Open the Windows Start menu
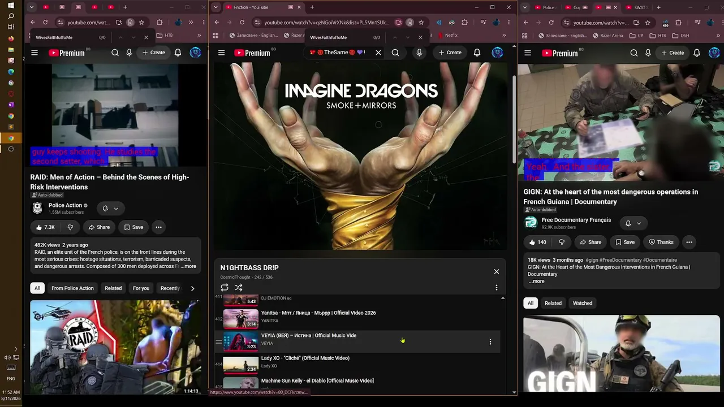Viewport: 724px width, 407px height. 11,6
